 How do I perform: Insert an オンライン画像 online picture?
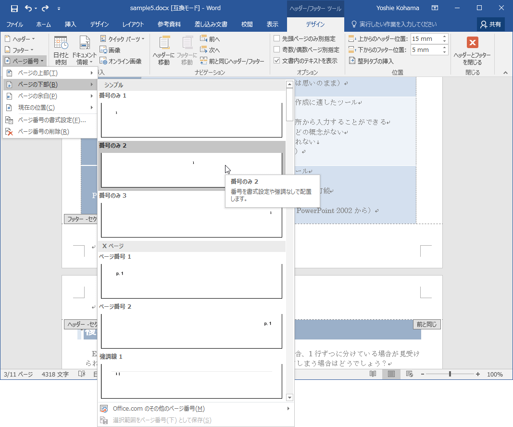point(120,61)
